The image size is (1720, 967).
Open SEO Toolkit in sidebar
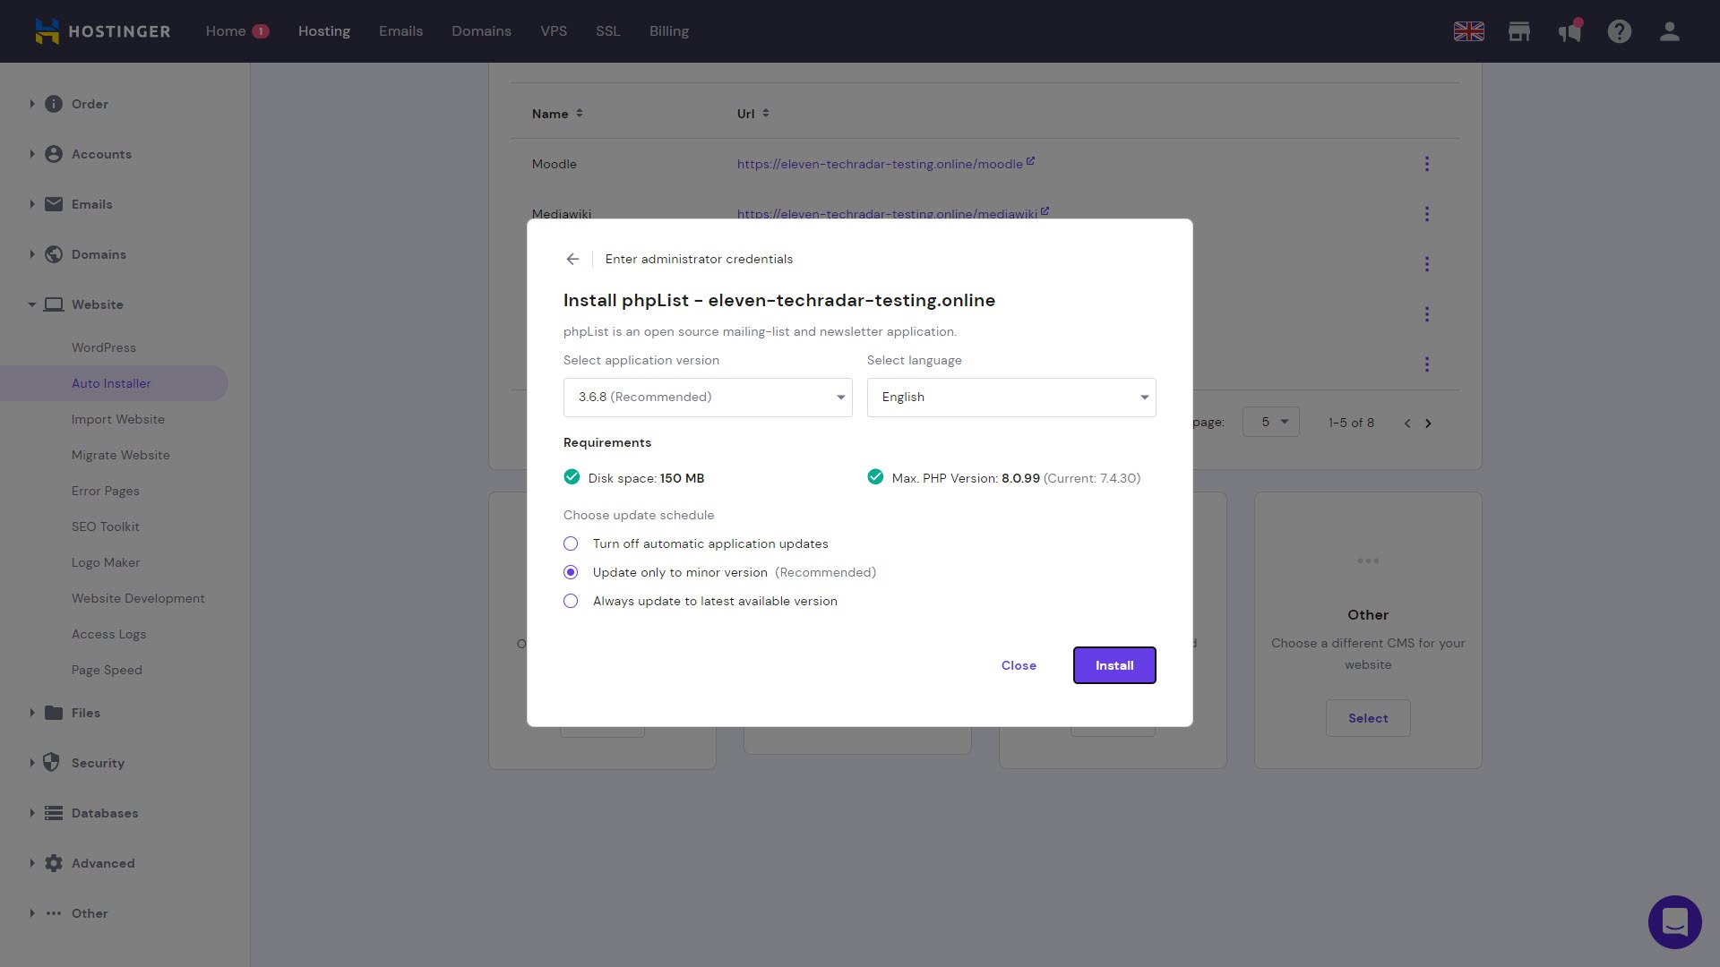(x=106, y=526)
